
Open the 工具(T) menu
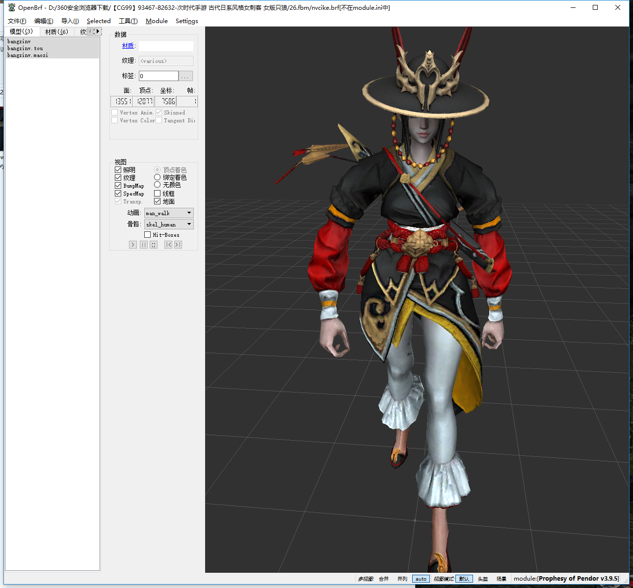click(128, 21)
